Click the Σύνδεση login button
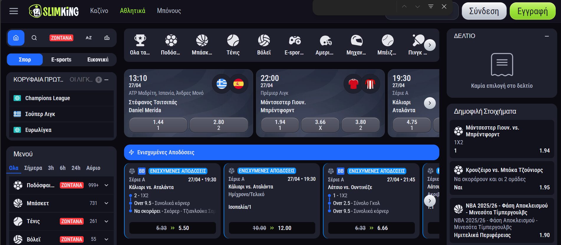Image resolution: width=561 pixels, height=245 pixels. point(484,11)
